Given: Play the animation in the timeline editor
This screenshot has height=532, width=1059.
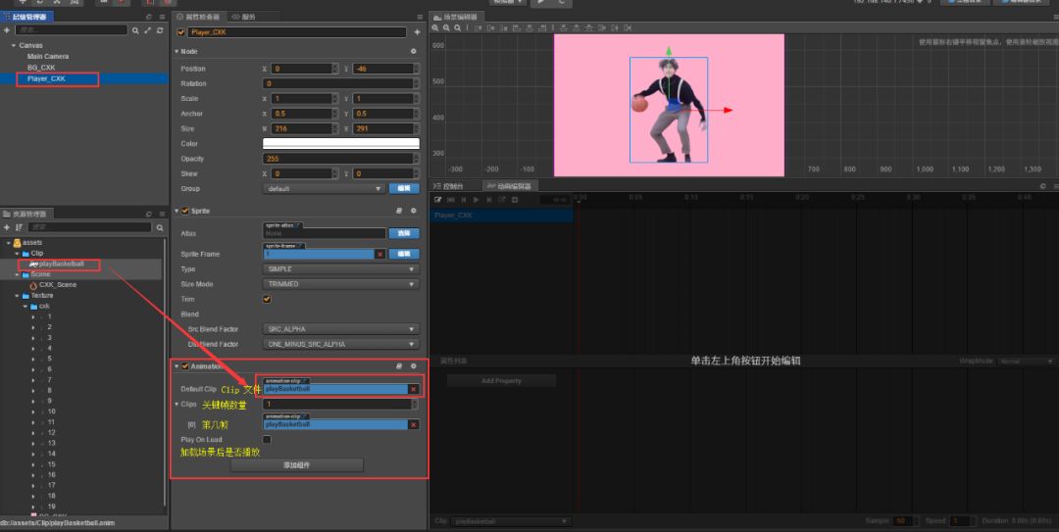Looking at the screenshot, I should (x=477, y=200).
